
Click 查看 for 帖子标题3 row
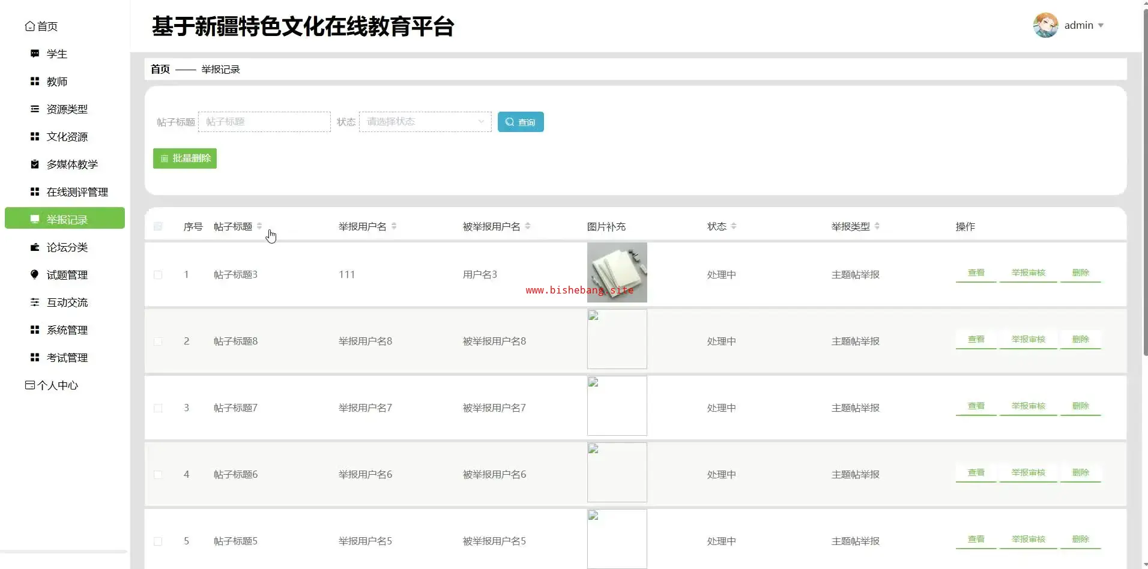[976, 273]
